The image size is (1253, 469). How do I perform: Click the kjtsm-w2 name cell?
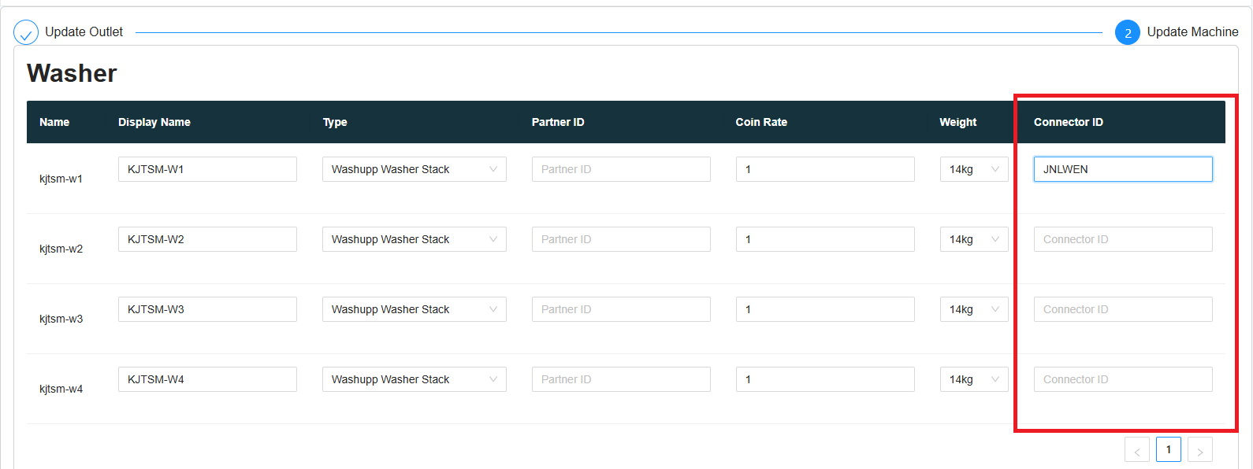point(61,249)
